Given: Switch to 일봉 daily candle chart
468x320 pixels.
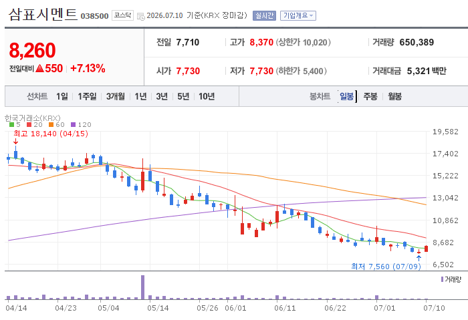Looking at the screenshot, I should coord(346,96).
